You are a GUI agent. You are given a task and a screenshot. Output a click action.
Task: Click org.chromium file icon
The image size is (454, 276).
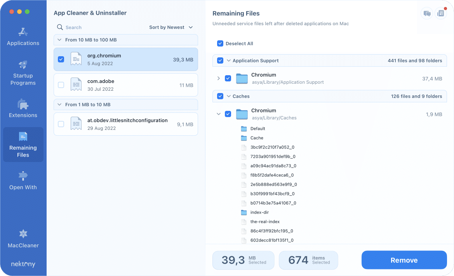(76, 59)
